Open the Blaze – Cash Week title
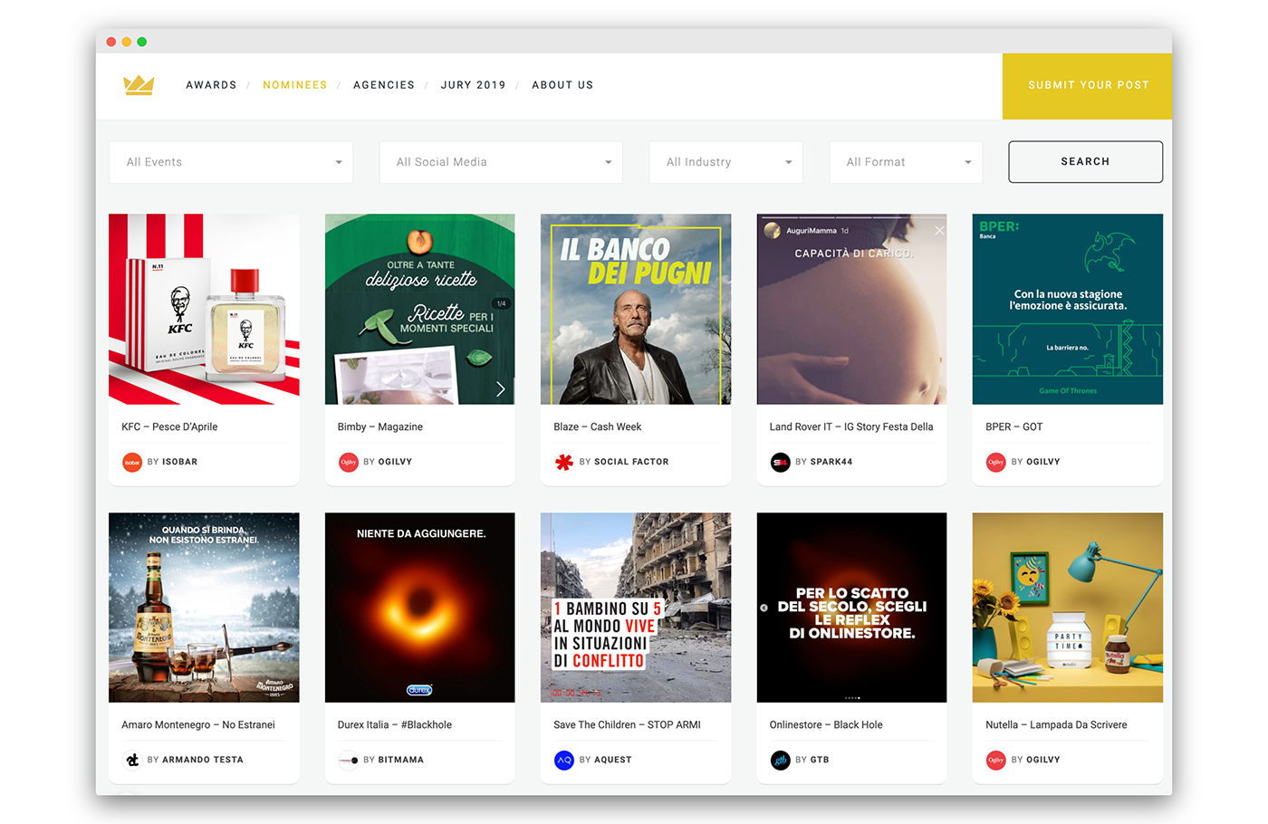Viewport: 1268px width, 824px height. pyautogui.click(x=598, y=427)
